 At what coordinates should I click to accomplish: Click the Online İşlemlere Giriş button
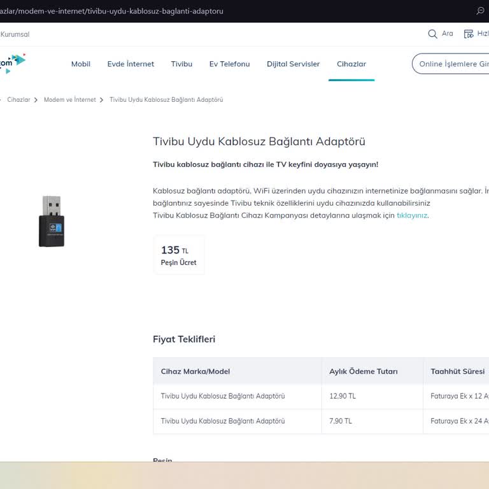point(451,64)
